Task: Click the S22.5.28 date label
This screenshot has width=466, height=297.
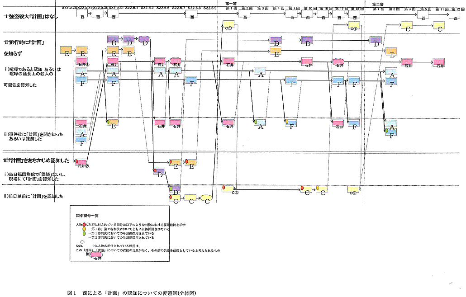Action: click(69, 8)
